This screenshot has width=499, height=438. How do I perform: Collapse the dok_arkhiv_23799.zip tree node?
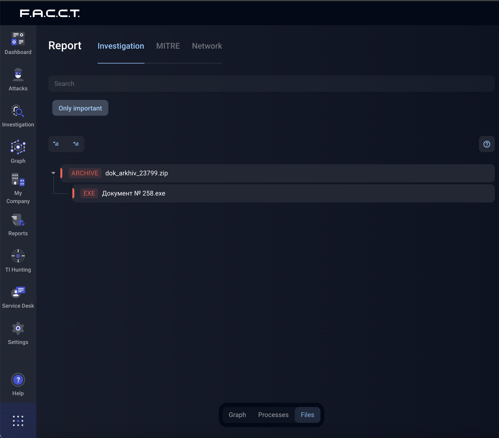coord(53,173)
